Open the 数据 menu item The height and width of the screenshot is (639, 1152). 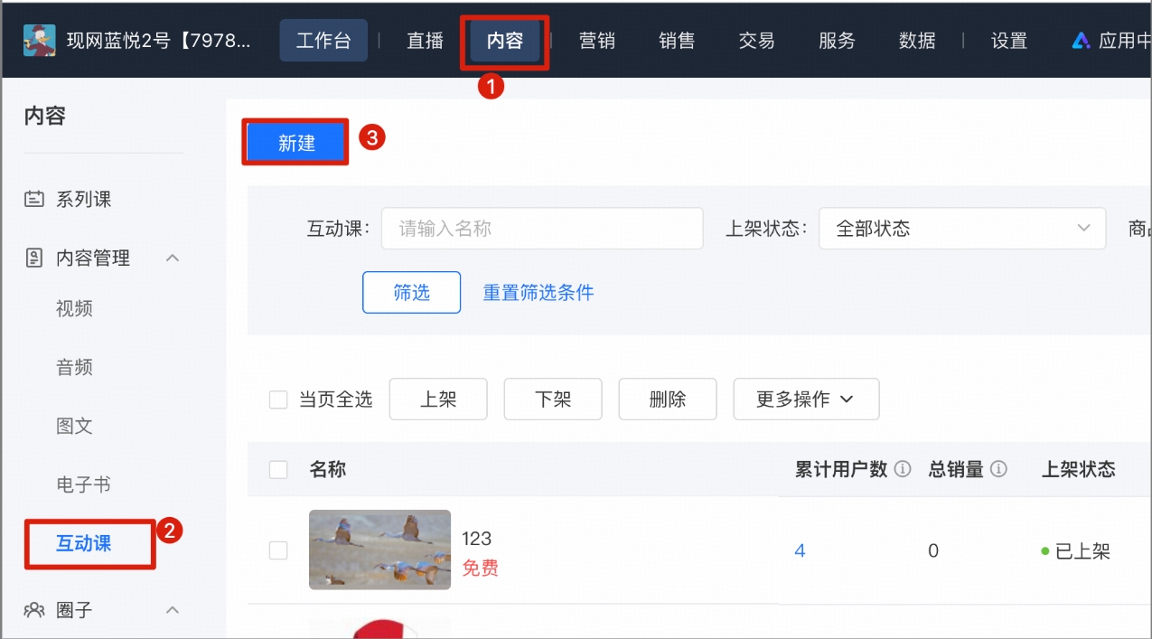coord(917,40)
